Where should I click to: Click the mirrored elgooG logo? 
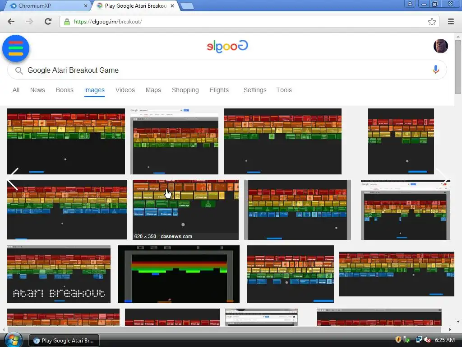(227, 47)
